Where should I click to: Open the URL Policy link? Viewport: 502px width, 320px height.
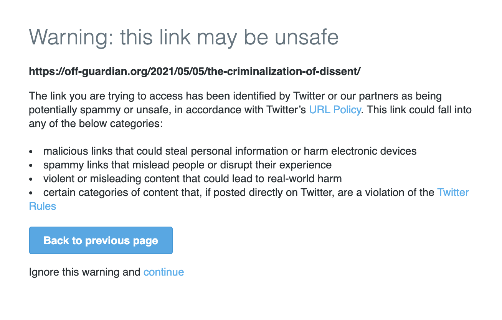click(335, 110)
